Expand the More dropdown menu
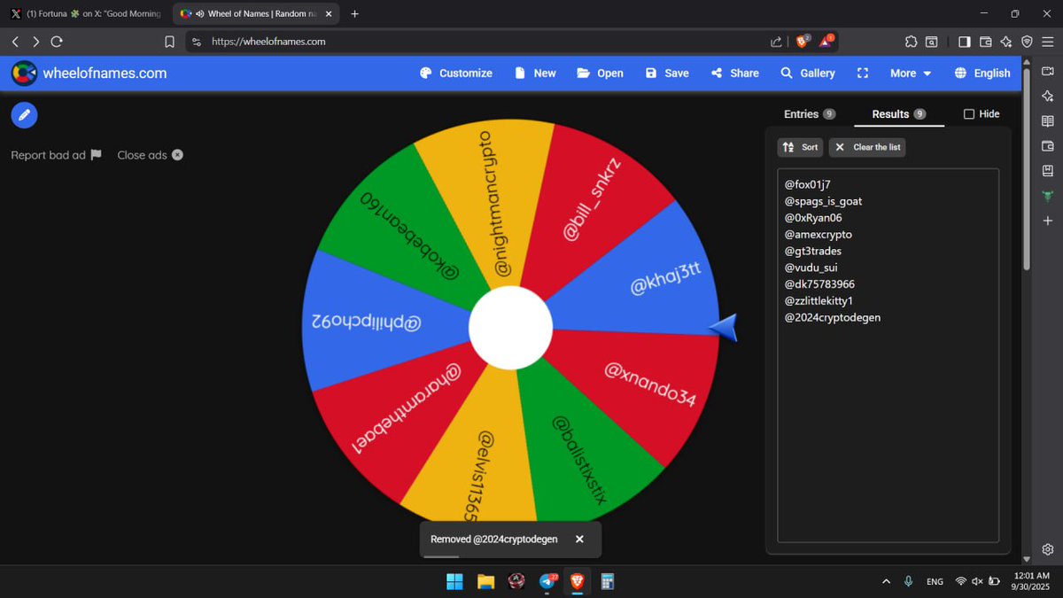 click(911, 74)
